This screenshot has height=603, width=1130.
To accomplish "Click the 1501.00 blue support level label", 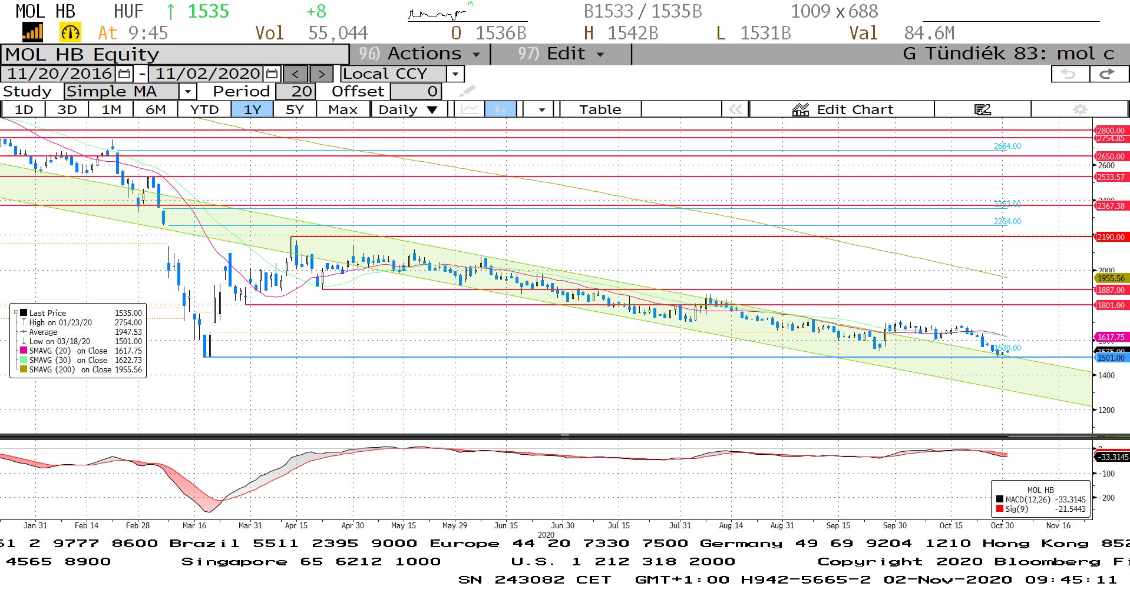I will 1111,358.
